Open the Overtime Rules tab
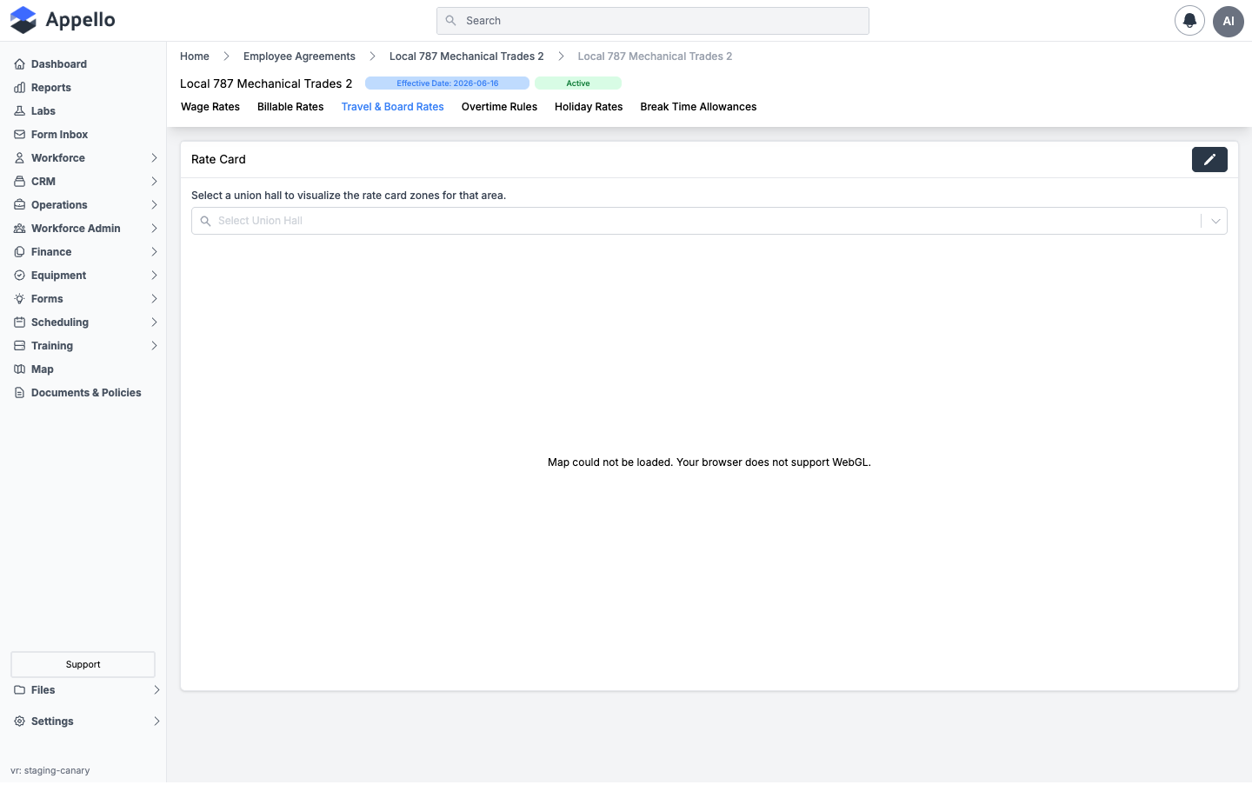The height and width of the screenshot is (798, 1252). [499, 107]
